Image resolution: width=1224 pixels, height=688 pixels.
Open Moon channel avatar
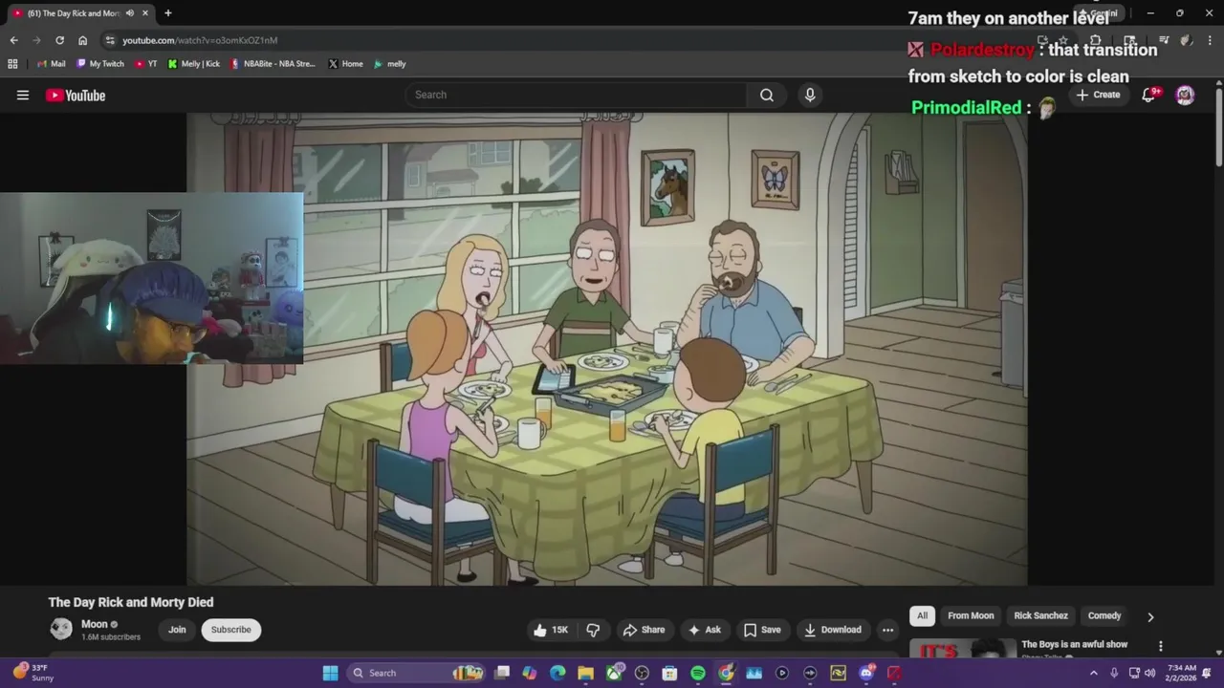(x=61, y=629)
